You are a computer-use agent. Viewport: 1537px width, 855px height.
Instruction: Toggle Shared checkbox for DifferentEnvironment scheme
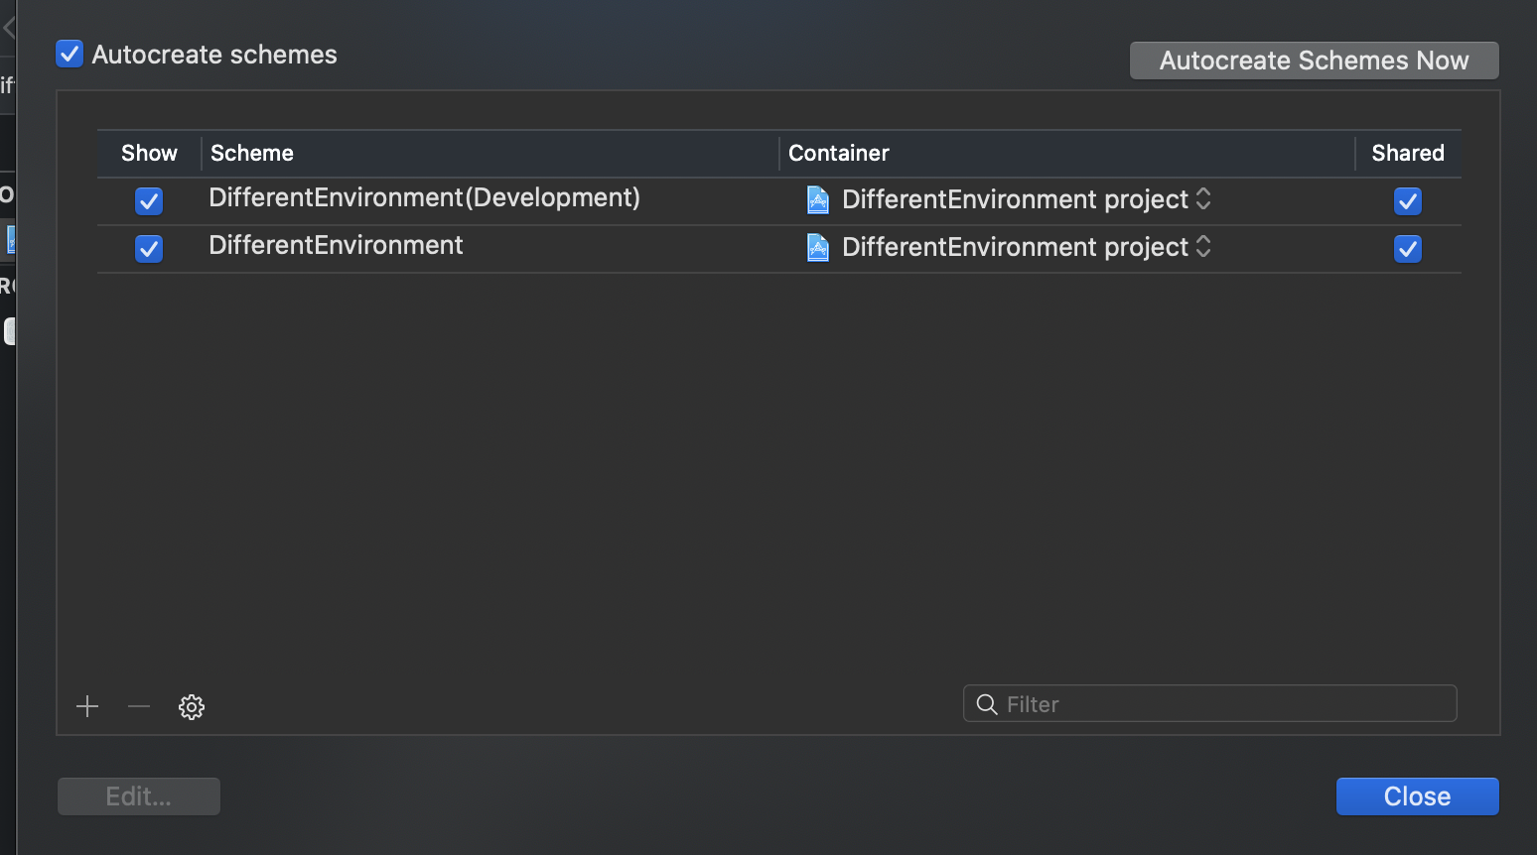pyautogui.click(x=1408, y=248)
